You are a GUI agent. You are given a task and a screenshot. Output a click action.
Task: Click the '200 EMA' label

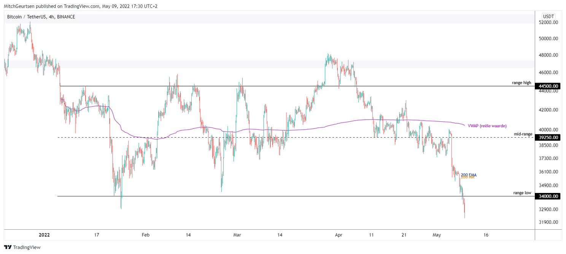point(469,175)
